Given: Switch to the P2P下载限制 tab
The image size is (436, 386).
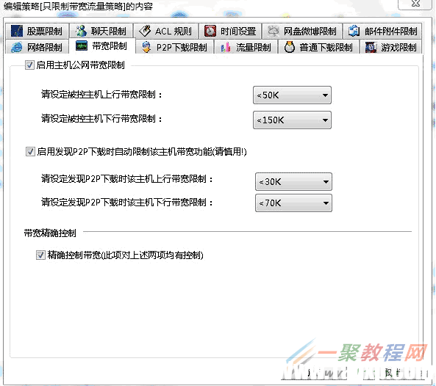Looking at the screenshot, I should 175,47.
